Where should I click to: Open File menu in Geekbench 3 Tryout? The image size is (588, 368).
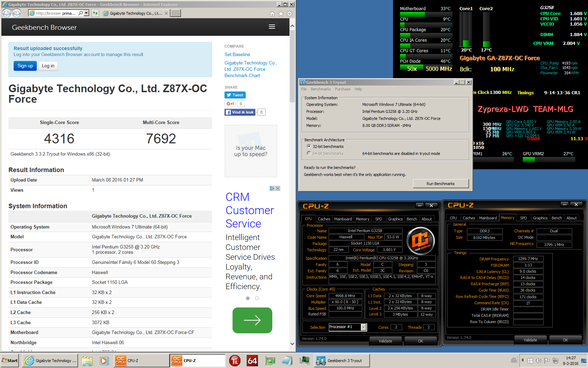pyautogui.click(x=304, y=89)
